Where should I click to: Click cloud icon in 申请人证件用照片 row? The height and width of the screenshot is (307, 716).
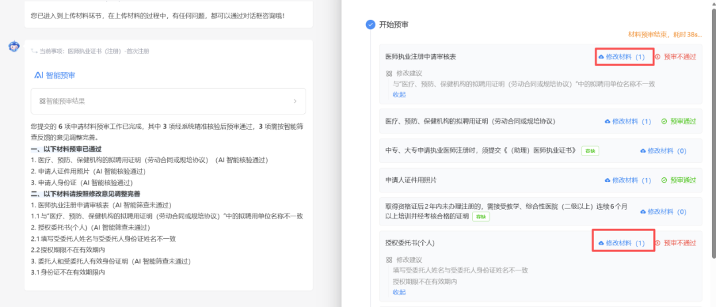(607, 181)
